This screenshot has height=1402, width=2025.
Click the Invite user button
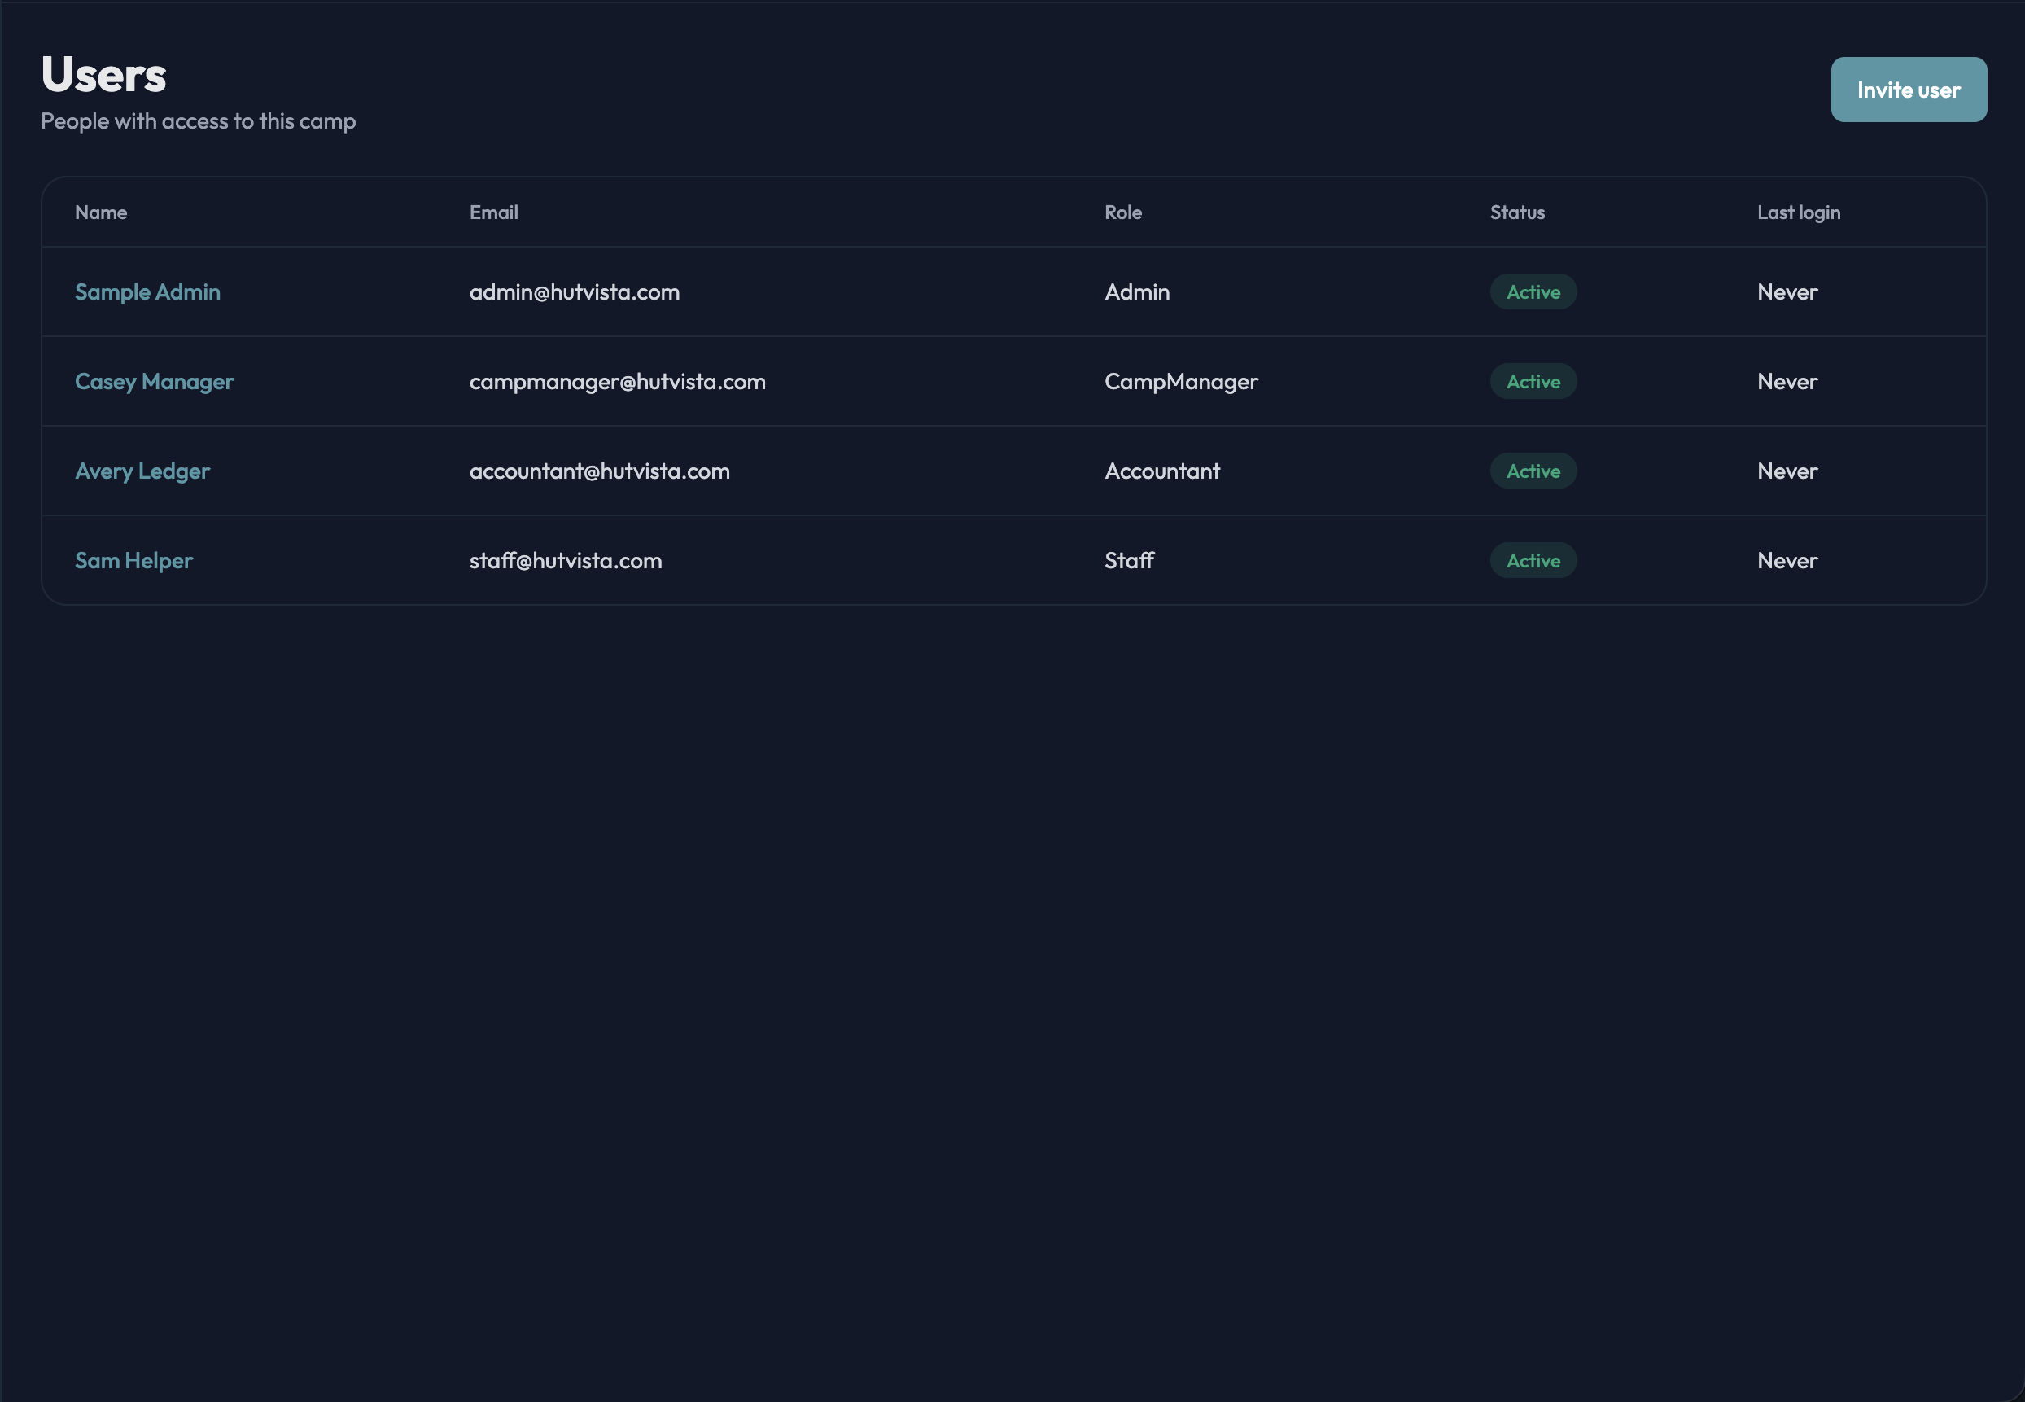tap(1909, 90)
